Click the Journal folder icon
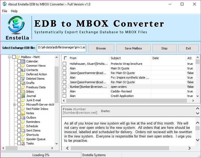This screenshot has height=158, width=201. (x=23, y=96)
